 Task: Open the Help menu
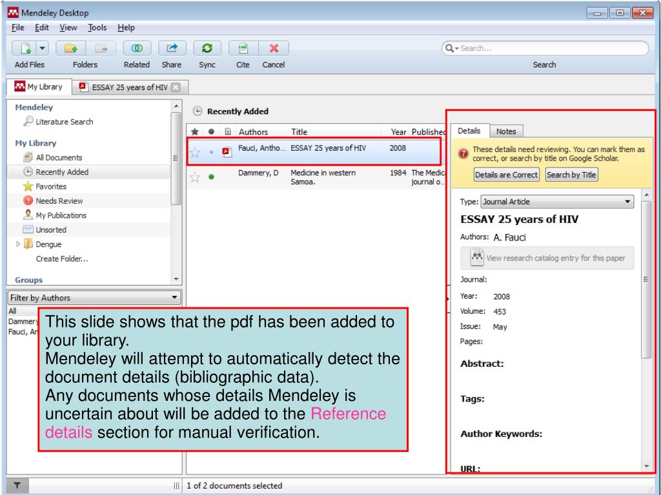click(126, 28)
